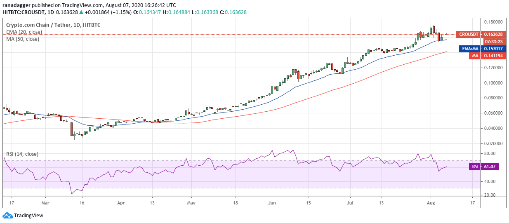The image size is (509, 223).
Task: Click the 07:33:23 countdown timer
Action: coord(494,42)
